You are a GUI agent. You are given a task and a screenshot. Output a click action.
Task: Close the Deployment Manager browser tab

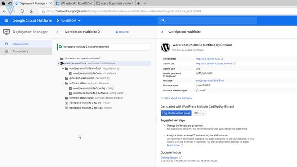point(51,3)
